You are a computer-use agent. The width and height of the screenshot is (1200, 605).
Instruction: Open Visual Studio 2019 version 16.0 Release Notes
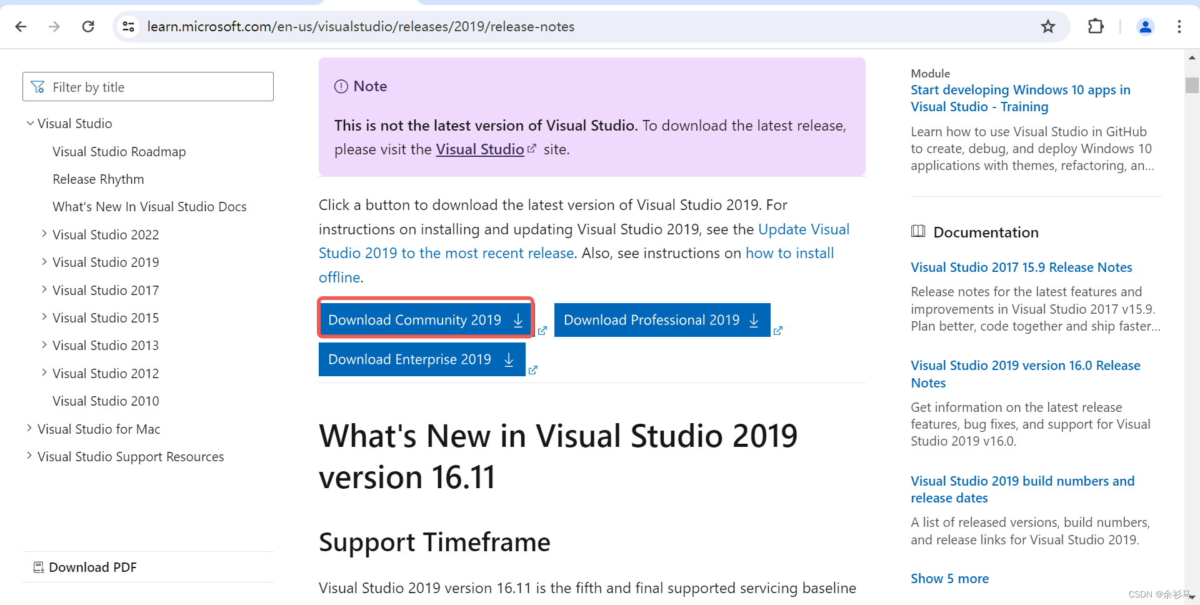1026,374
